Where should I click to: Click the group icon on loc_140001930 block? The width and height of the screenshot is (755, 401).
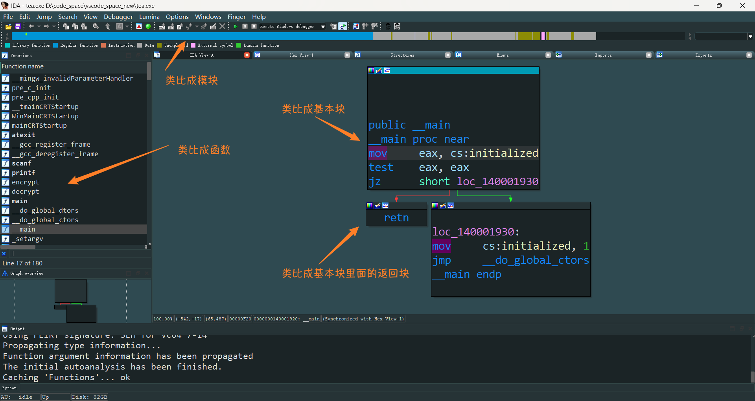451,206
